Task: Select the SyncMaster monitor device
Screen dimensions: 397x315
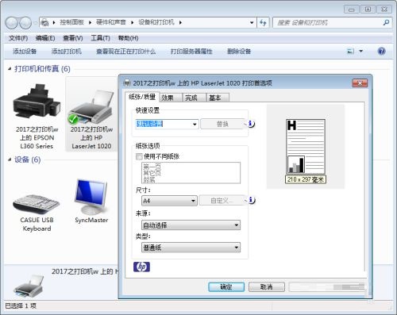Action: [x=91, y=197]
